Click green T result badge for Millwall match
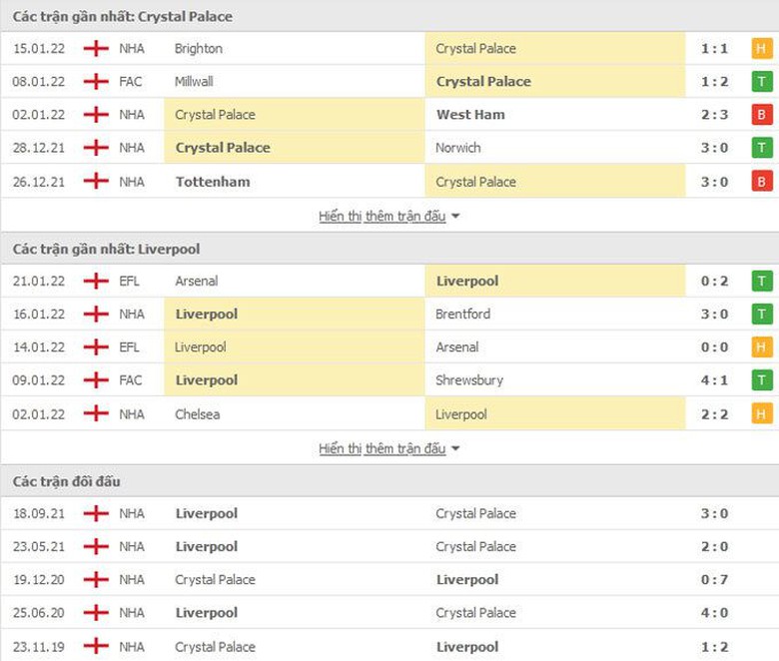 click(762, 81)
